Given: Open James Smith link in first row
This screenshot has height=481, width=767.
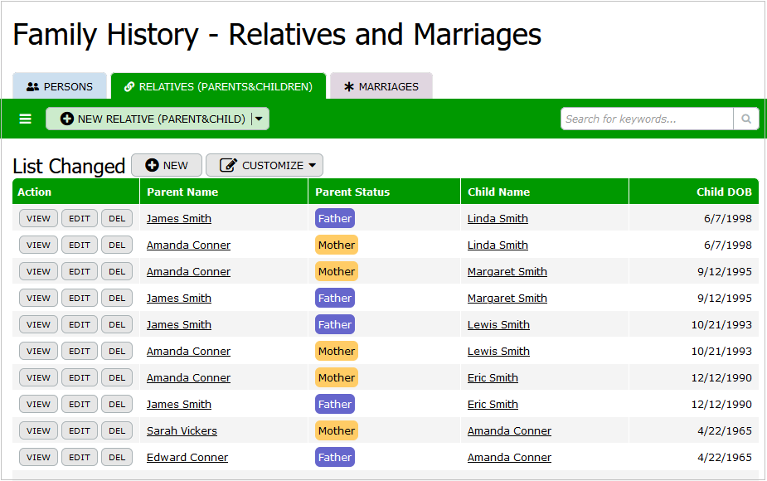Looking at the screenshot, I should 179,219.
